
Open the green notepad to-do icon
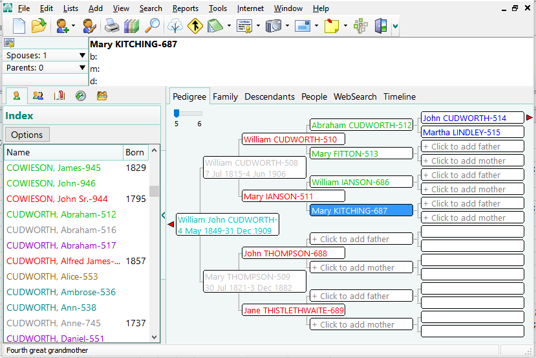[x=215, y=26]
